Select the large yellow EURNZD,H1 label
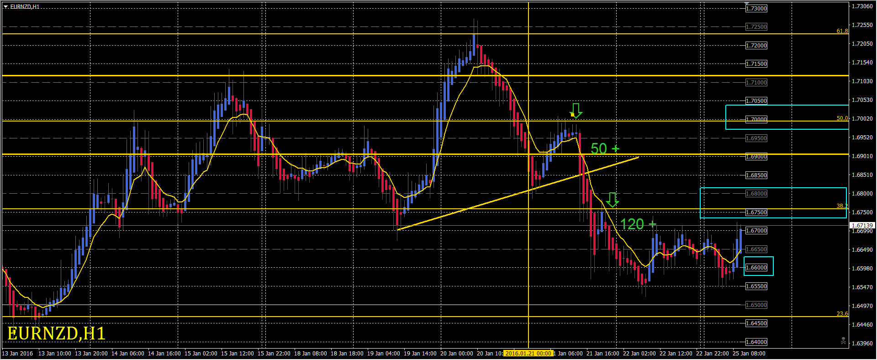The width and height of the screenshot is (877, 360). tap(56, 333)
